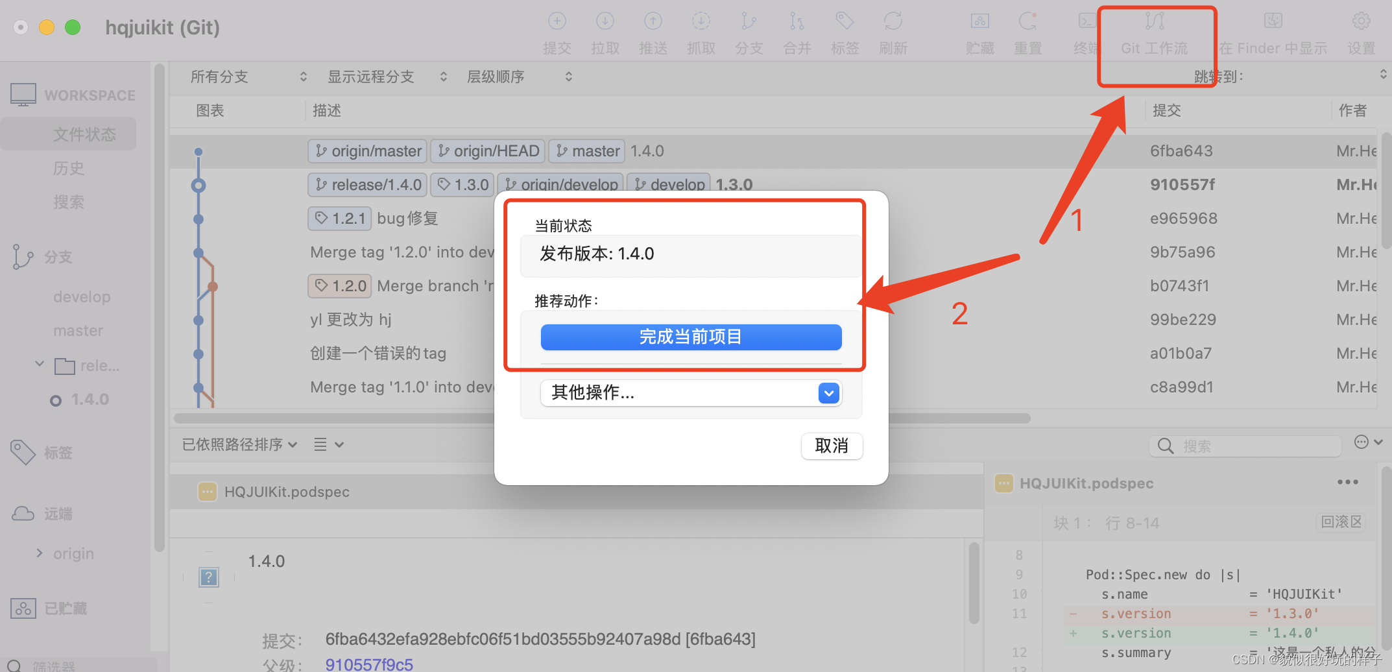Click 在 Finder 中显示 toolbar icon
This screenshot has height=672, width=1392.
coord(1273,22)
